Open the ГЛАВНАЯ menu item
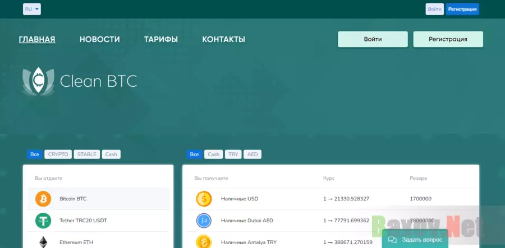Screen dimensions: 505x248 (37, 40)
